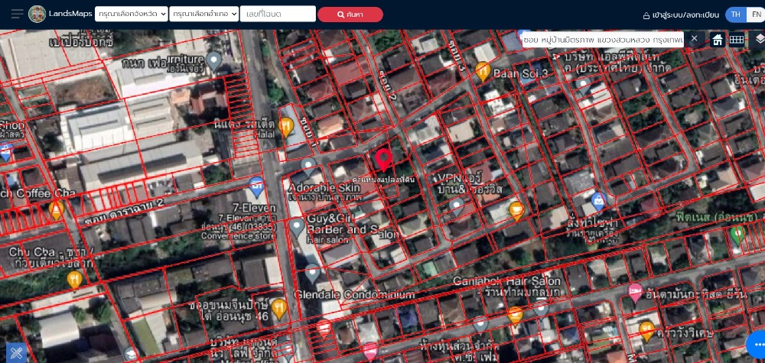Switch language to TH
The width and height of the screenshot is (765, 363).
pos(735,15)
